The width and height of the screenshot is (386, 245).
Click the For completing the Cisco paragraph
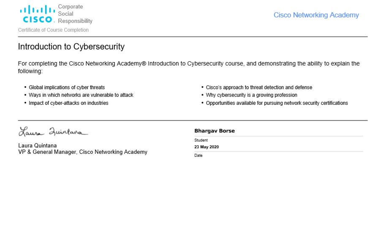pos(189,67)
